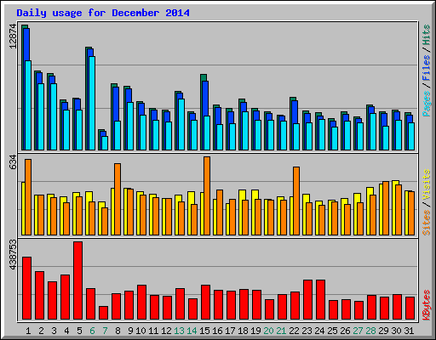Click the blue Files bar for day 15

tap(206, 99)
